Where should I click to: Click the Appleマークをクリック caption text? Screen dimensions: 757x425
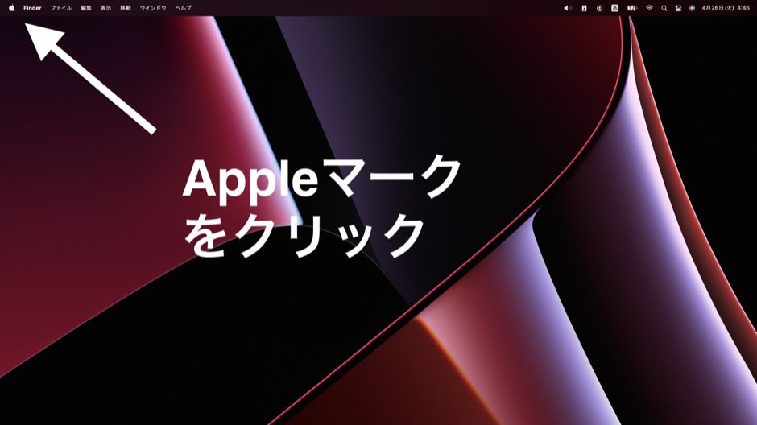(322, 207)
